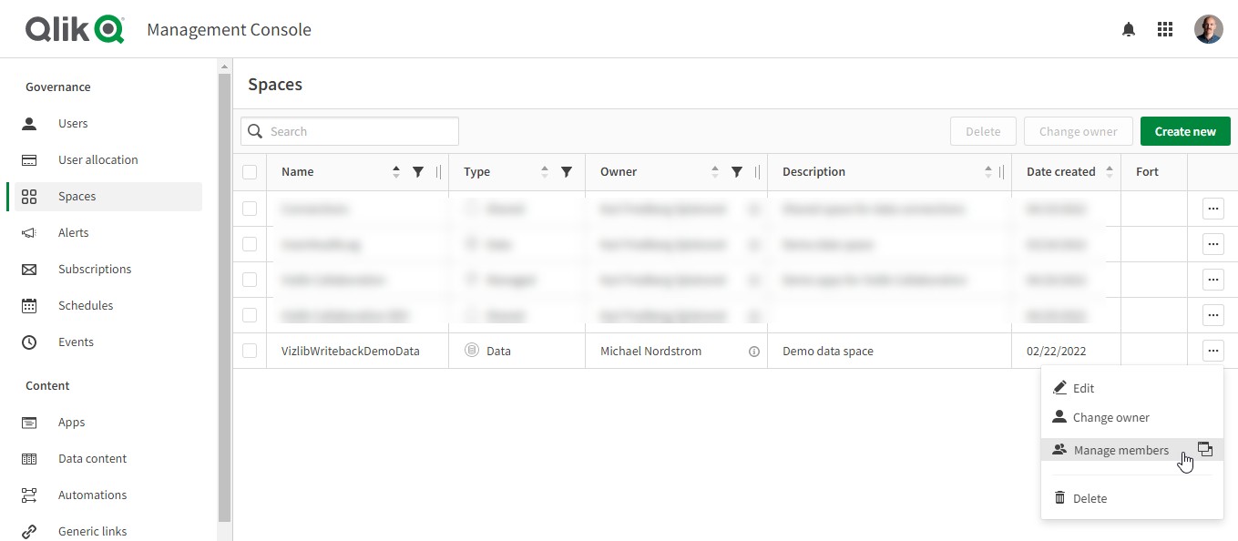Viewport: 1238px width, 541px height.
Task: Click the Search input field
Action: [x=350, y=131]
